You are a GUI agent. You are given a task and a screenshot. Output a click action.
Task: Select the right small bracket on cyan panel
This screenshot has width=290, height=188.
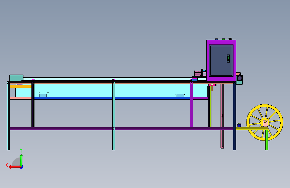[180, 95]
